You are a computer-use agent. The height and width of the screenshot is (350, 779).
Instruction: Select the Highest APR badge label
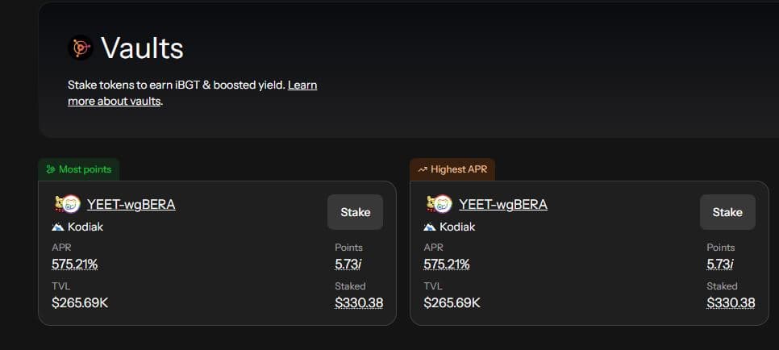[459, 169]
